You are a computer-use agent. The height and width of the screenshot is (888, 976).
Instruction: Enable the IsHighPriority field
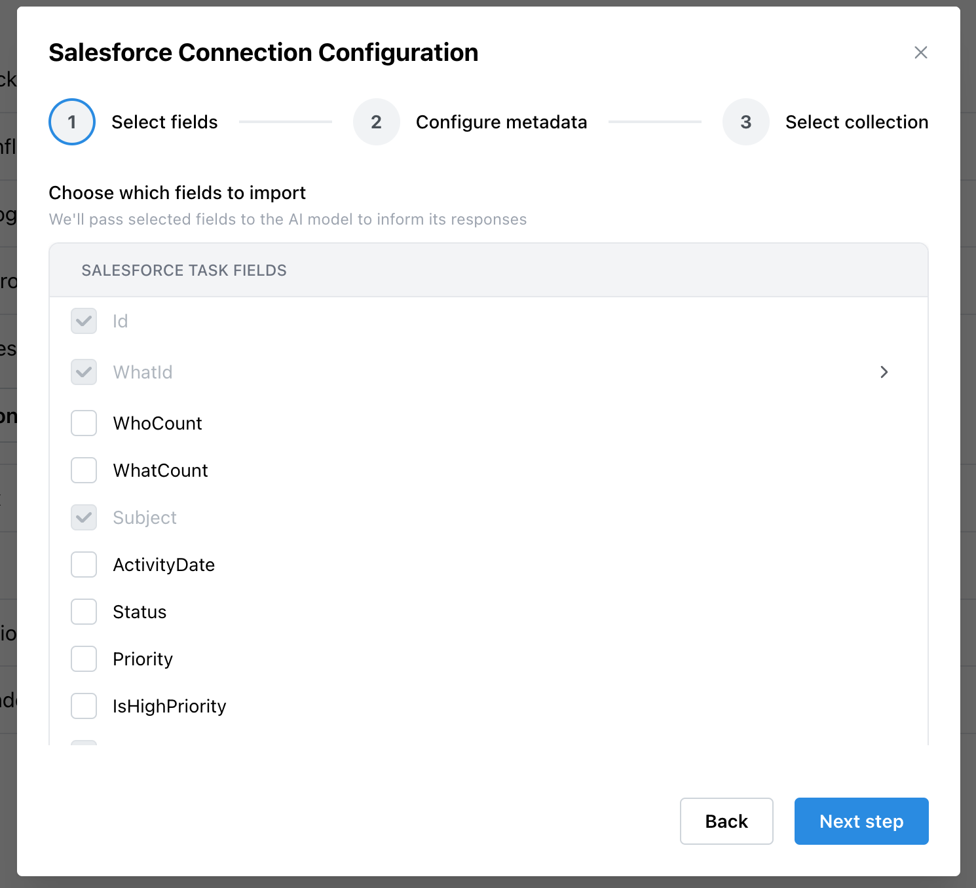tap(84, 706)
